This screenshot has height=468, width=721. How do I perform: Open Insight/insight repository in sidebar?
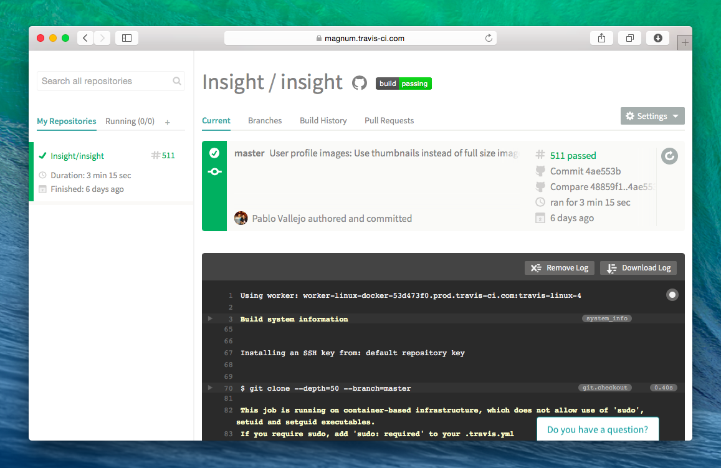click(77, 156)
